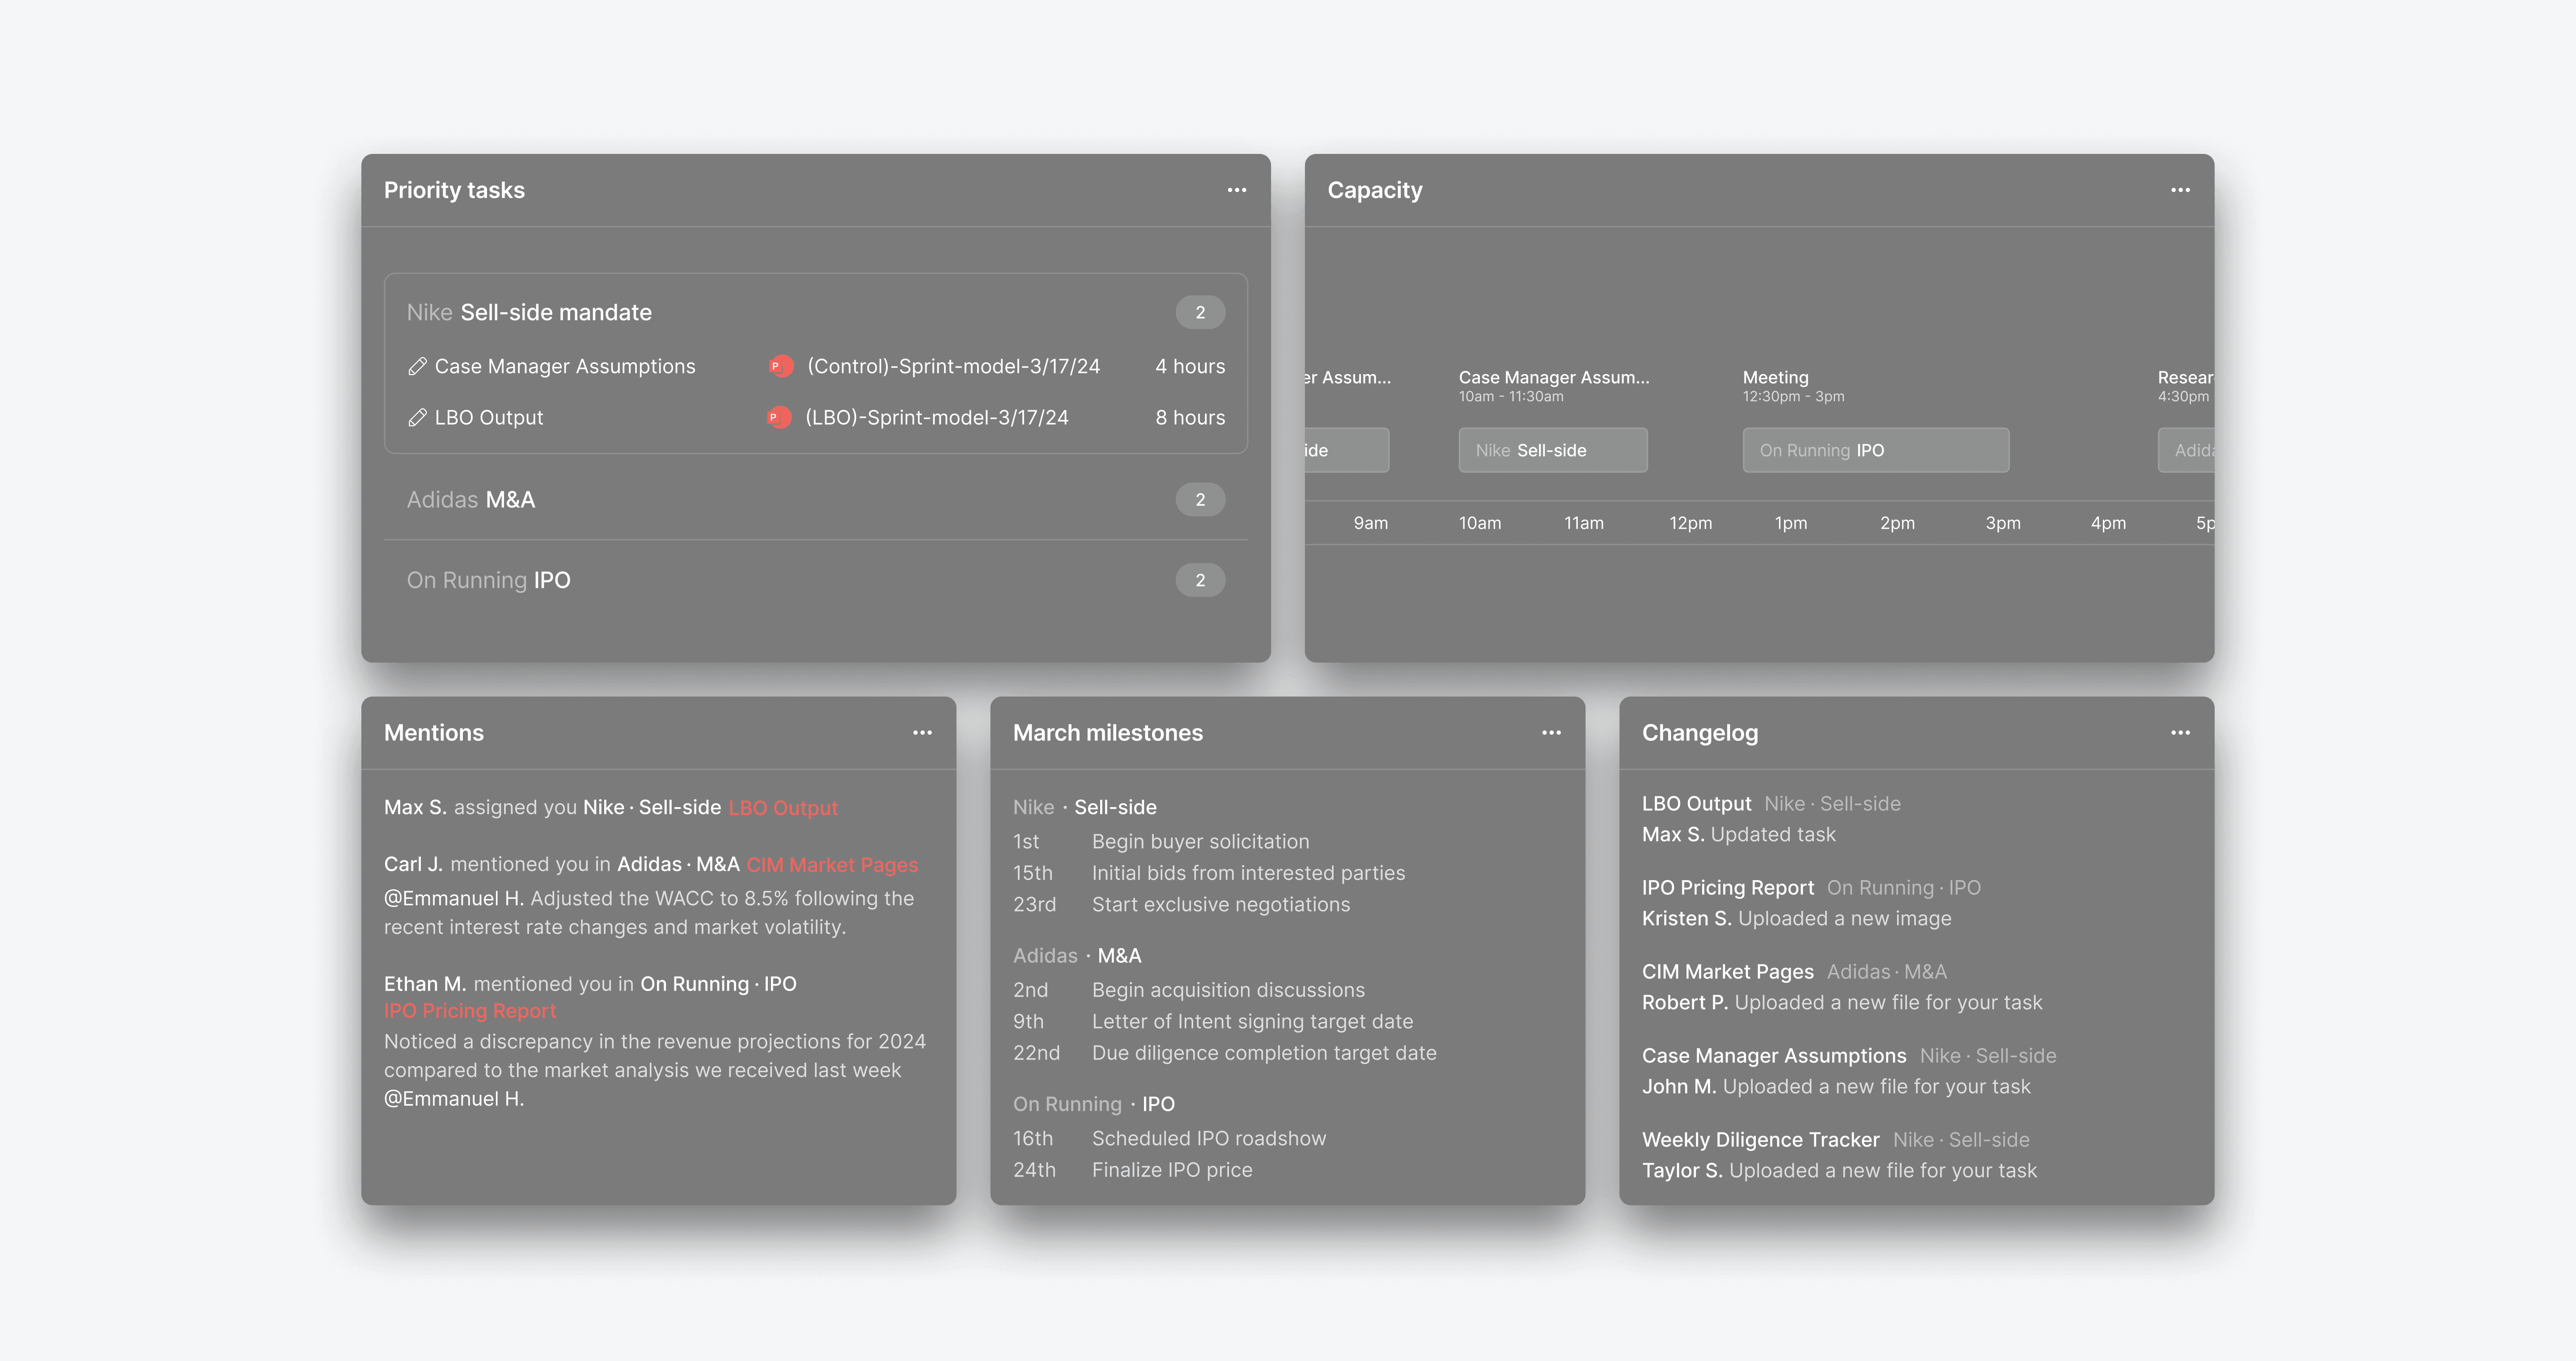Click Initial bids from interested parties milestone
Viewport: 2576px width, 1361px height.
pyautogui.click(x=1248, y=874)
